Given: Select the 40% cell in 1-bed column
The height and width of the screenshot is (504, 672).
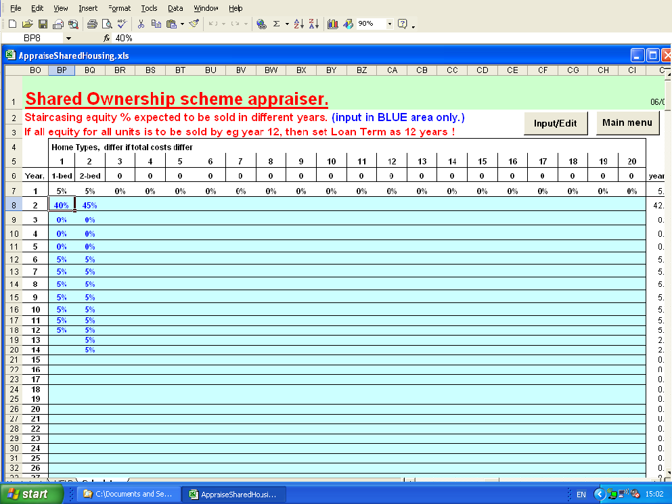Looking at the screenshot, I should [x=62, y=205].
